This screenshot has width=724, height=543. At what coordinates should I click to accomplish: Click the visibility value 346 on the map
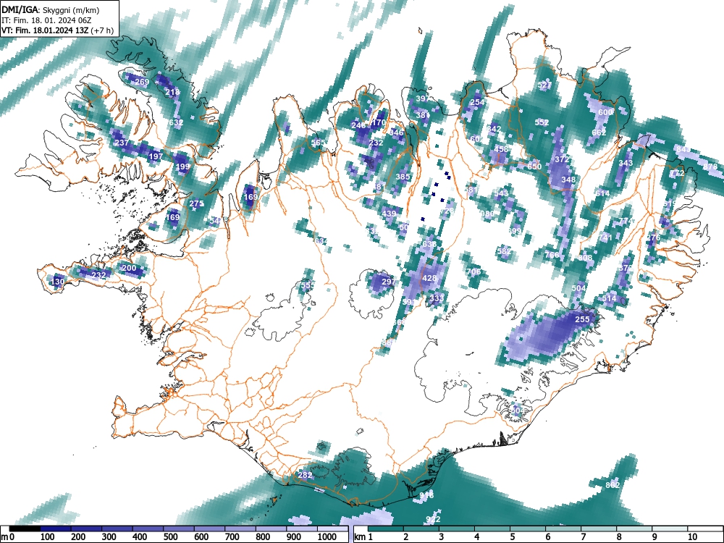point(396,132)
